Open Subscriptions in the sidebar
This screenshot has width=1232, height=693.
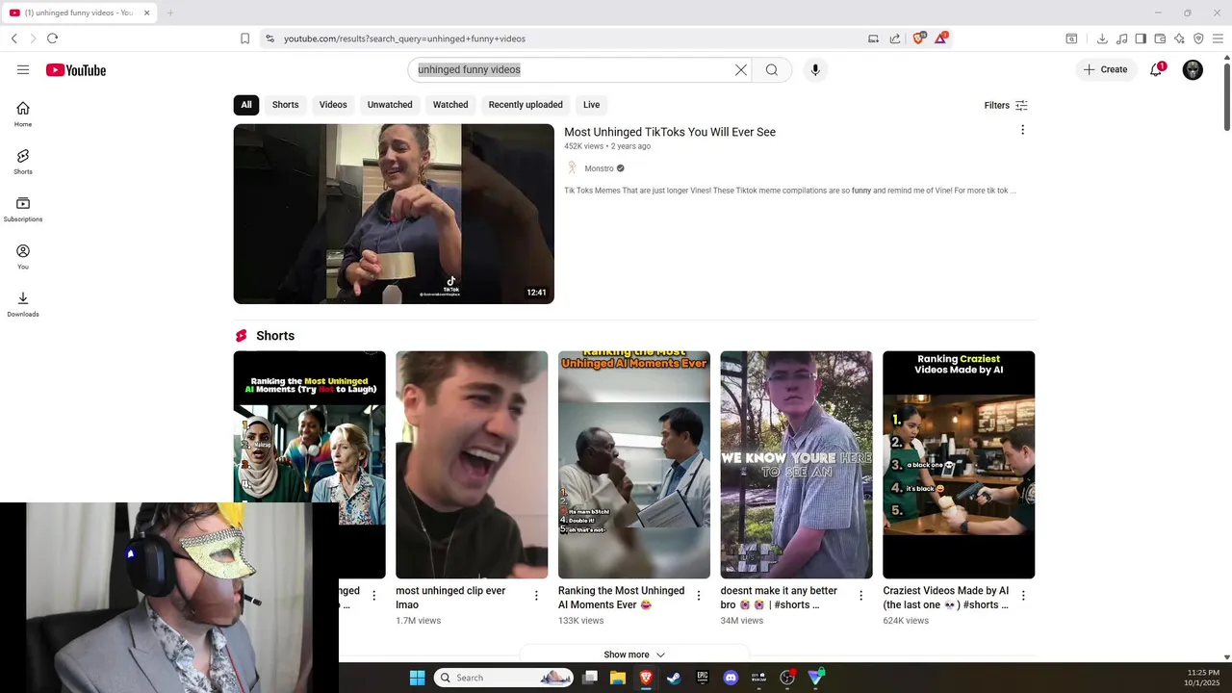[23, 209]
